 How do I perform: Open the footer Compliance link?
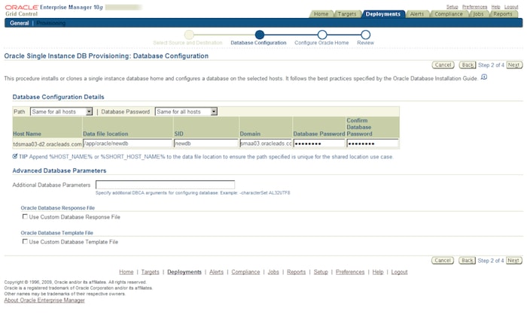245,272
